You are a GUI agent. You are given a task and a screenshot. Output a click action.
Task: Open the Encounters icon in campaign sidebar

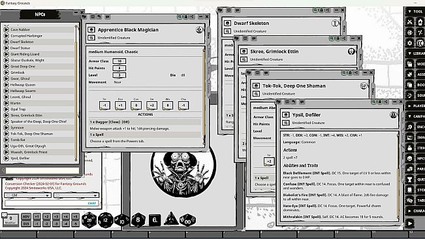click(410, 127)
